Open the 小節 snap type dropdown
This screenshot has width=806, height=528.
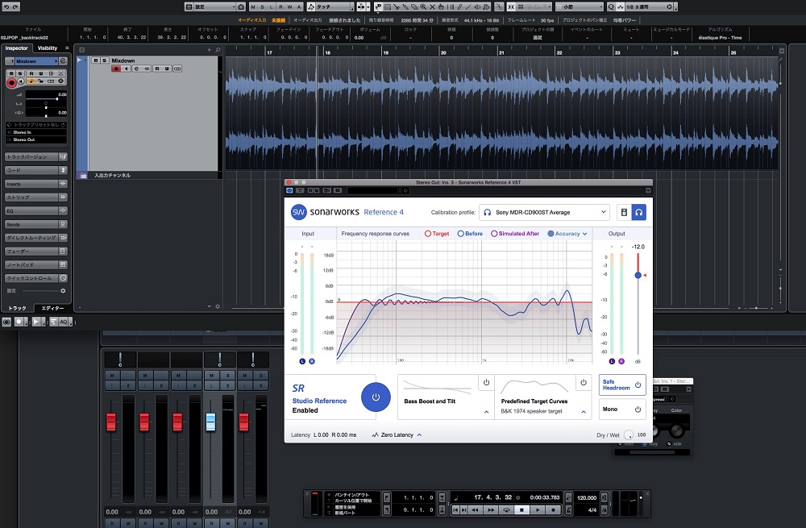(x=580, y=6)
